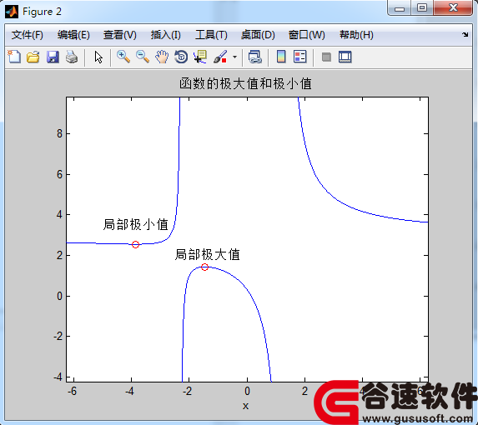Click the y-axis tick label 8

click(x=59, y=133)
